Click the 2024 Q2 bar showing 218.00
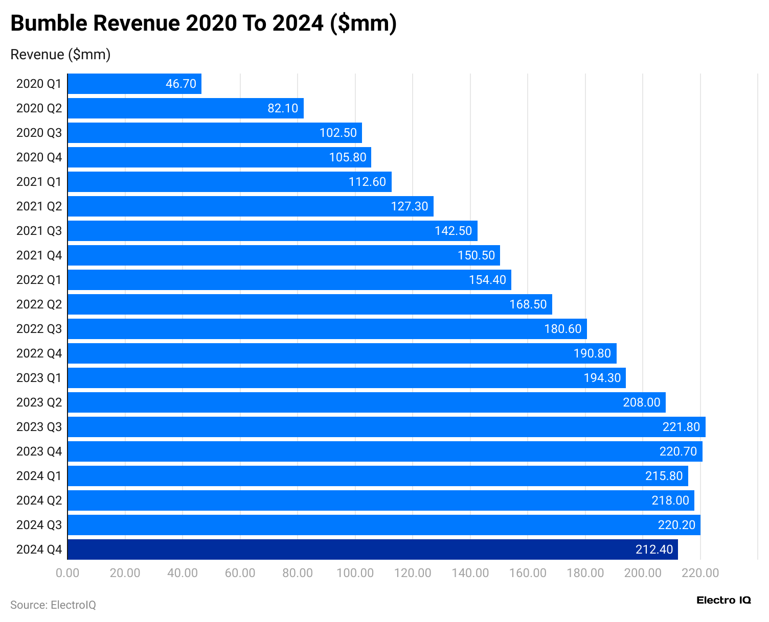This screenshot has height=622, width=769. [381, 500]
